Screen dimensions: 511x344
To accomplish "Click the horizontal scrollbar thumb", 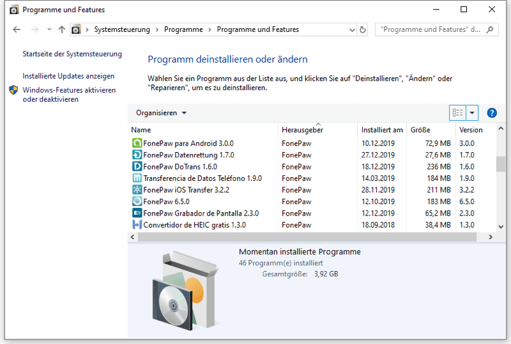I will (x=307, y=237).
